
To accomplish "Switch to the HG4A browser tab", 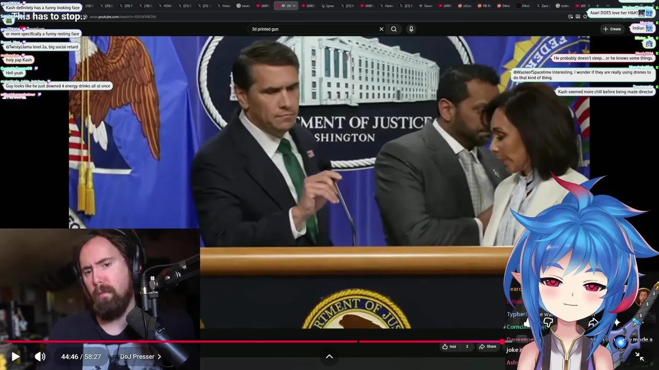I will (x=166, y=6).
